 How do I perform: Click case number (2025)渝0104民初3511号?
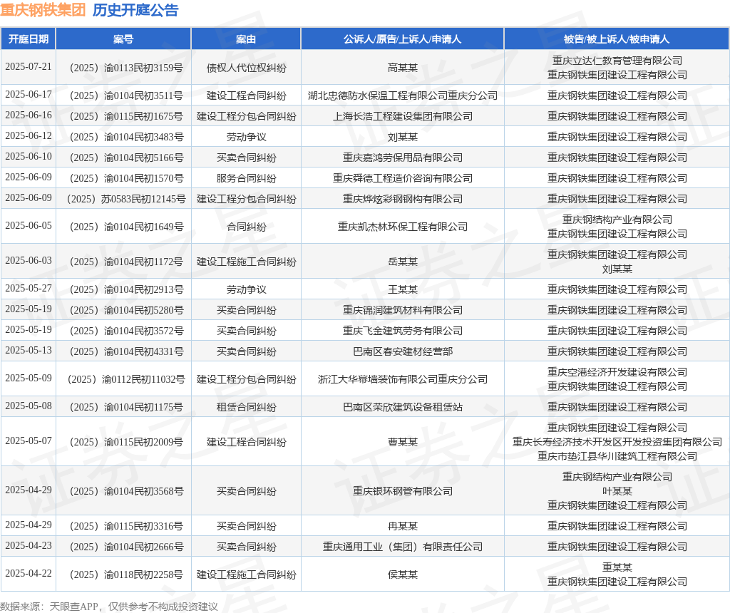[125, 96]
